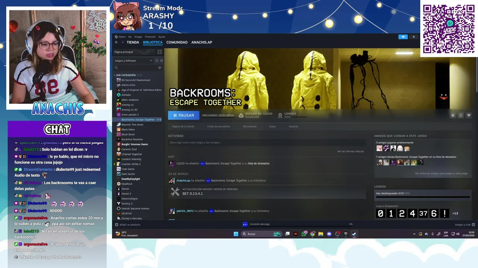Open Steam announcements megaphone button
478x268 pixels.
403,37
